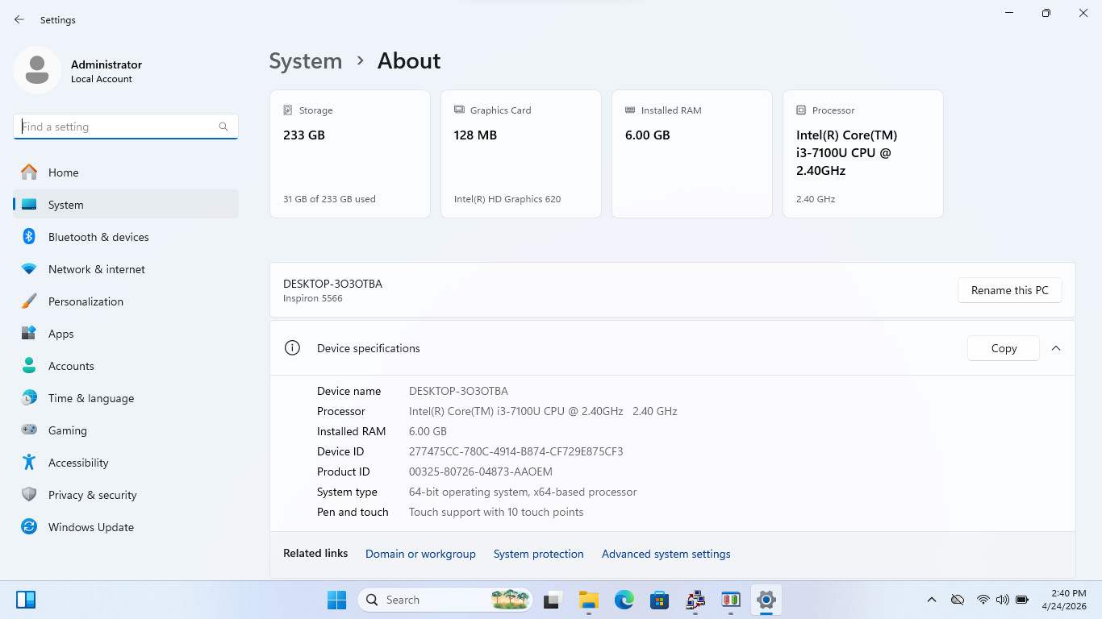Copy the device specifications

point(1004,348)
